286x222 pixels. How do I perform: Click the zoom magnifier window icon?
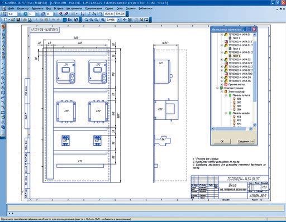coord(86,20)
